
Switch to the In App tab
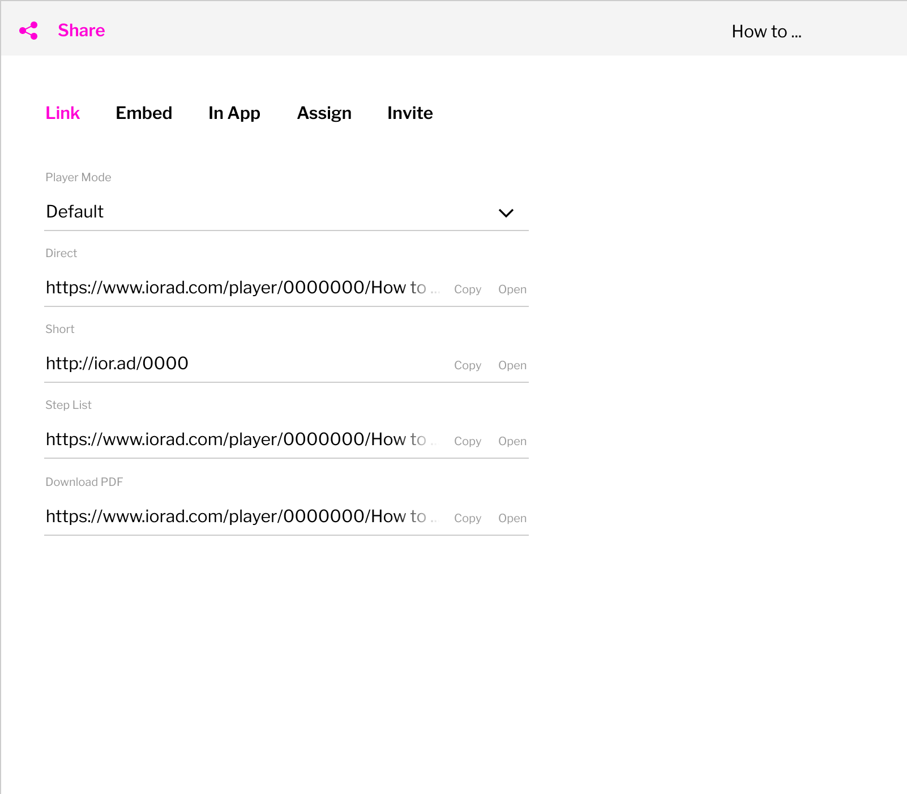pyautogui.click(x=234, y=113)
